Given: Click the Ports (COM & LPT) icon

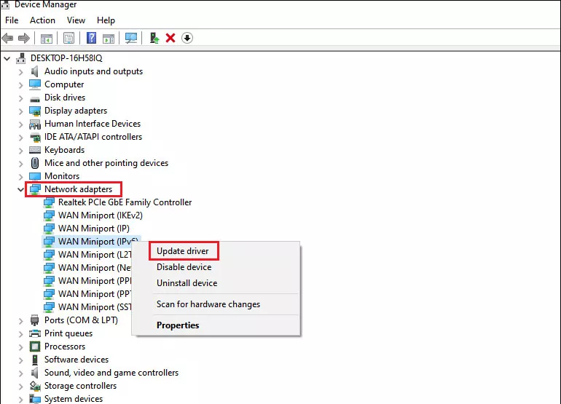Looking at the screenshot, I should 35,320.
